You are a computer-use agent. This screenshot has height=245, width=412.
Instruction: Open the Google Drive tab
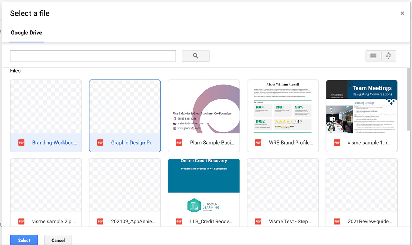[26, 33]
